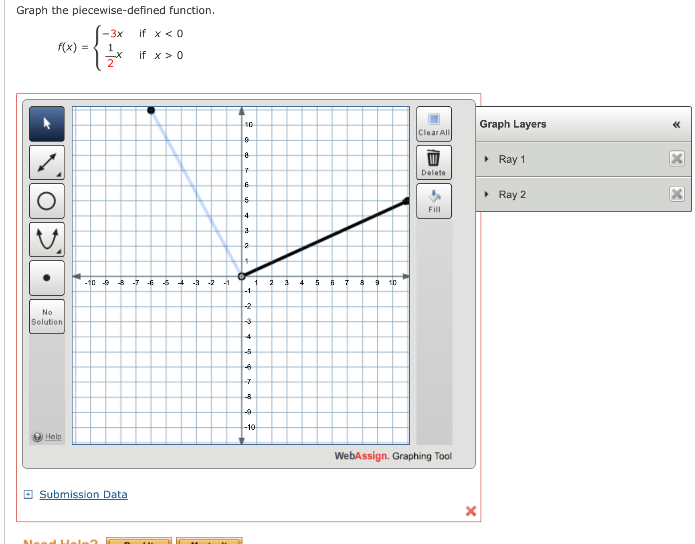Click the Delete trash icon

[434, 158]
